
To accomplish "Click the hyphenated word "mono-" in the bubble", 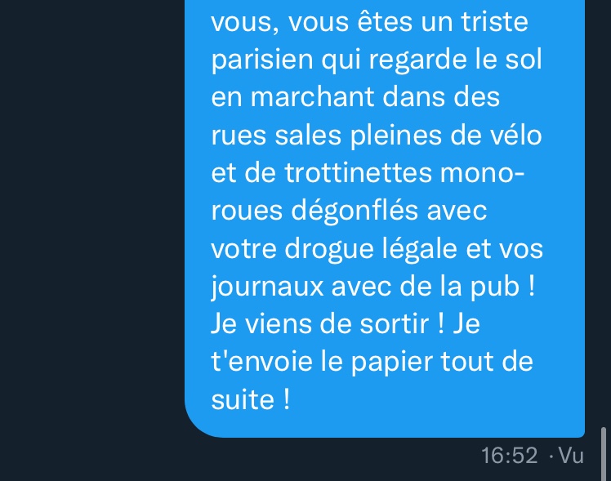I will click(482, 173).
